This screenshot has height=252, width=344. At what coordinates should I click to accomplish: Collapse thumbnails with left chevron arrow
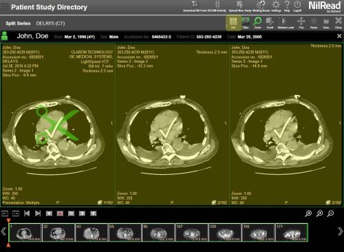click(x=3, y=231)
